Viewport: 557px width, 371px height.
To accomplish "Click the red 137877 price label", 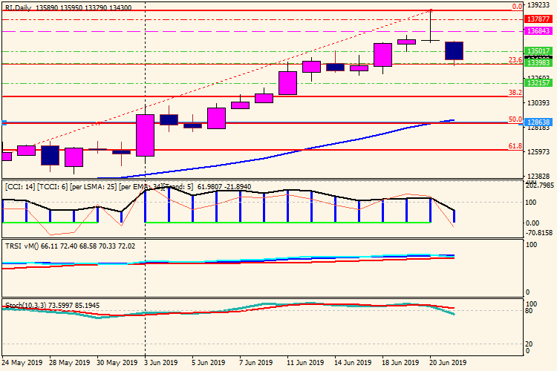I will point(537,19).
